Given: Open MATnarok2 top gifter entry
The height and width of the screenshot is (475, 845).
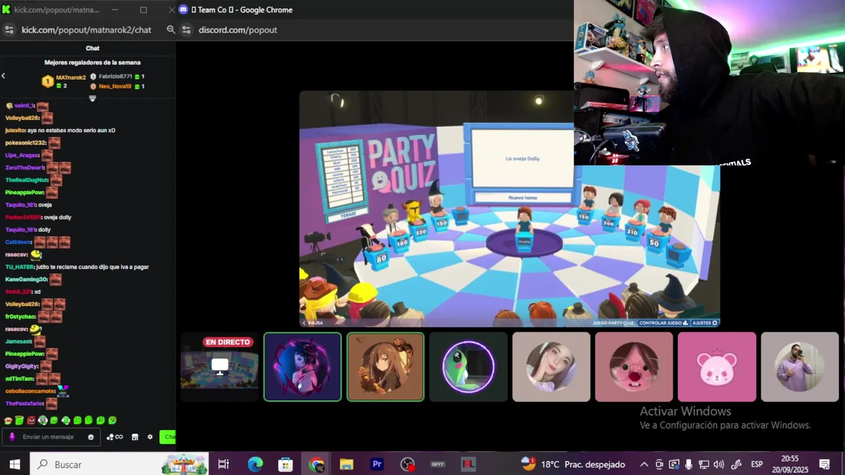Looking at the screenshot, I should pyautogui.click(x=64, y=81).
